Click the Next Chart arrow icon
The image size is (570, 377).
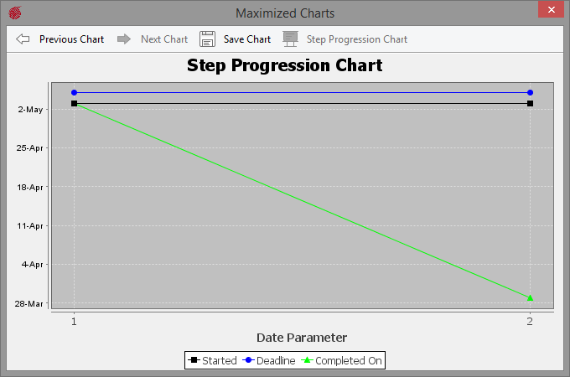(x=124, y=39)
